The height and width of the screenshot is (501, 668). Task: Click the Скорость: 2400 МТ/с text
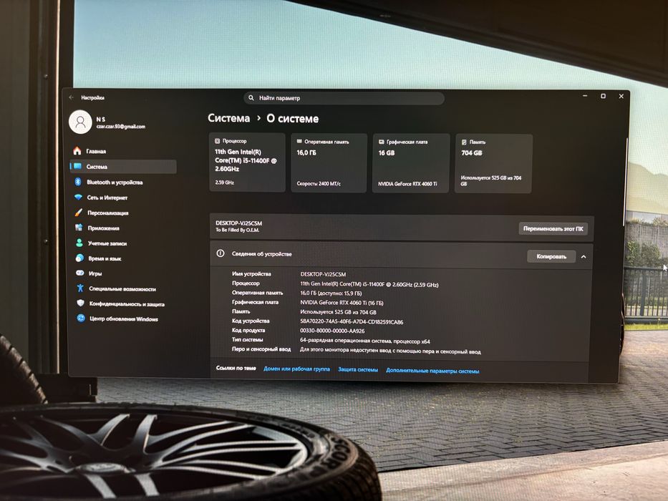tap(319, 184)
